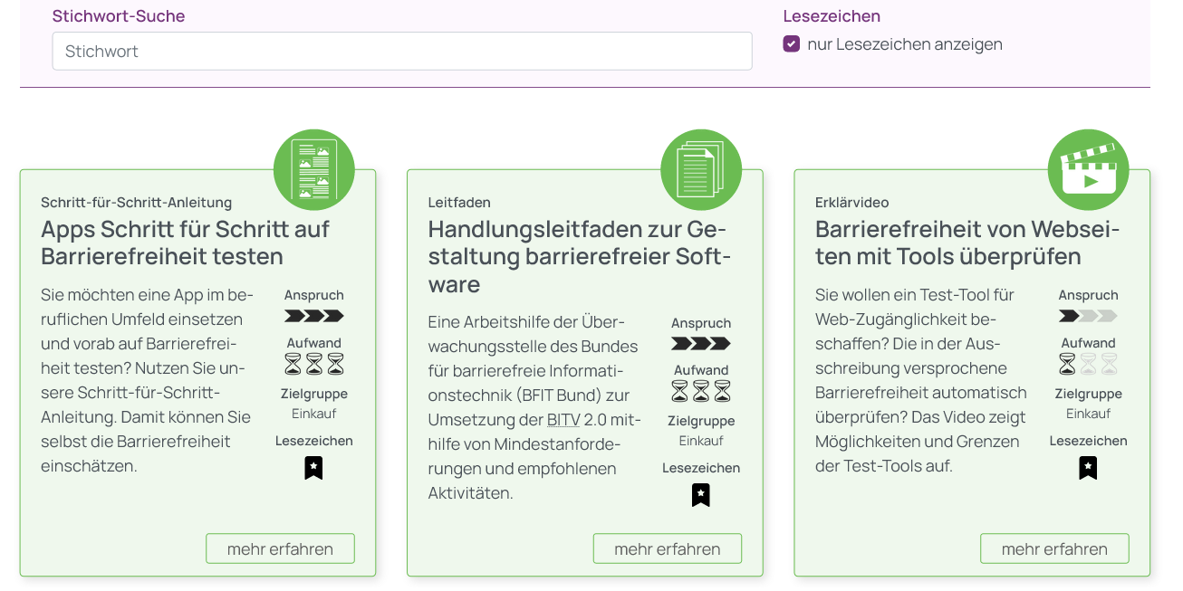Click clapperboard video icon on Erklärvideo card
This screenshot has height=591, width=1183.
click(x=1089, y=169)
